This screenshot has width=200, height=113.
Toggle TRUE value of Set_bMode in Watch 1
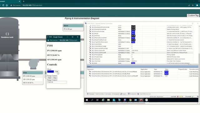click(x=167, y=74)
